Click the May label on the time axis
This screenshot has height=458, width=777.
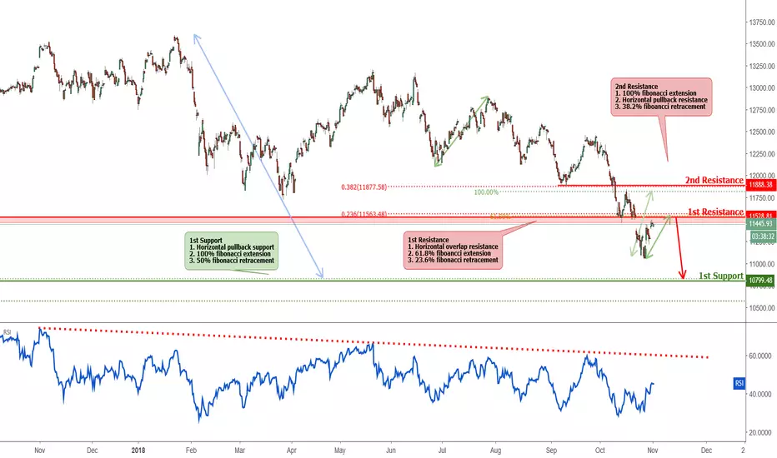pos(340,450)
